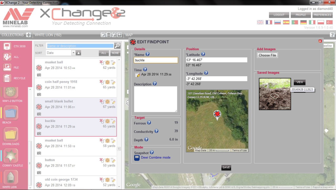This screenshot has height=190, width=336.
Task: Click Map Data on mini map
Action: tap(201, 150)
